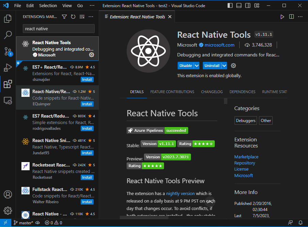Screen dimensions: 308x227
Task: Split the editor using the split icon
Action: coord(292,16)
